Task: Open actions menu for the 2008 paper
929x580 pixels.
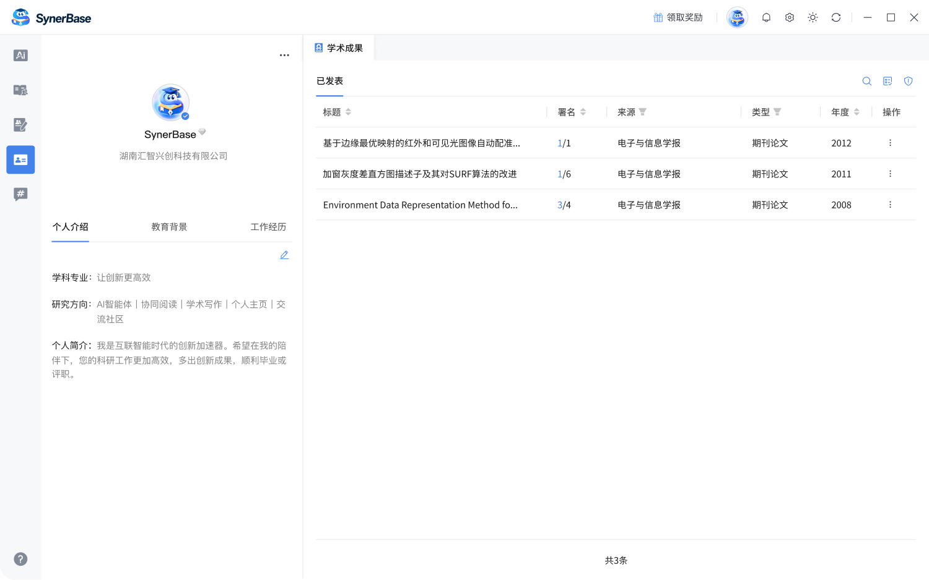Action: [890, 205]
